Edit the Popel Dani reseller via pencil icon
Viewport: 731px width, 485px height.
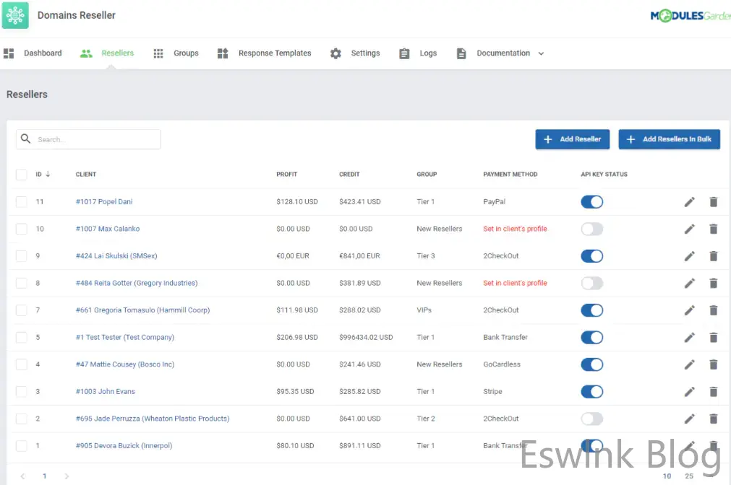(x=689, y=202)
